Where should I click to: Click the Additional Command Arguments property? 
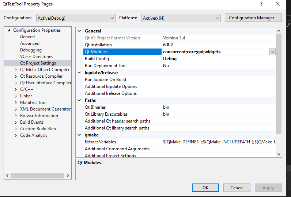(179, 149)
